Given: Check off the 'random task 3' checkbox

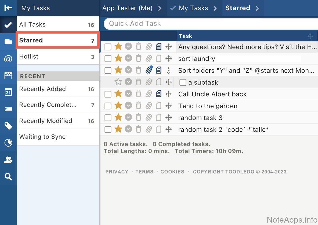Looking at the screenshot, I should (x=108, y=118).
